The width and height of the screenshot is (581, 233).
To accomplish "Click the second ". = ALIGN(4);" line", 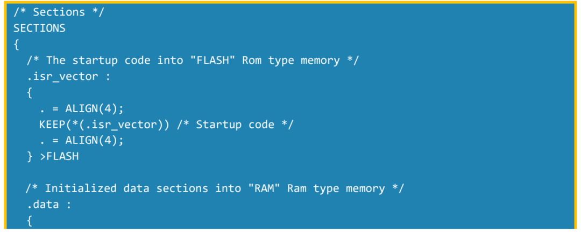I will (x=82, y=141).
